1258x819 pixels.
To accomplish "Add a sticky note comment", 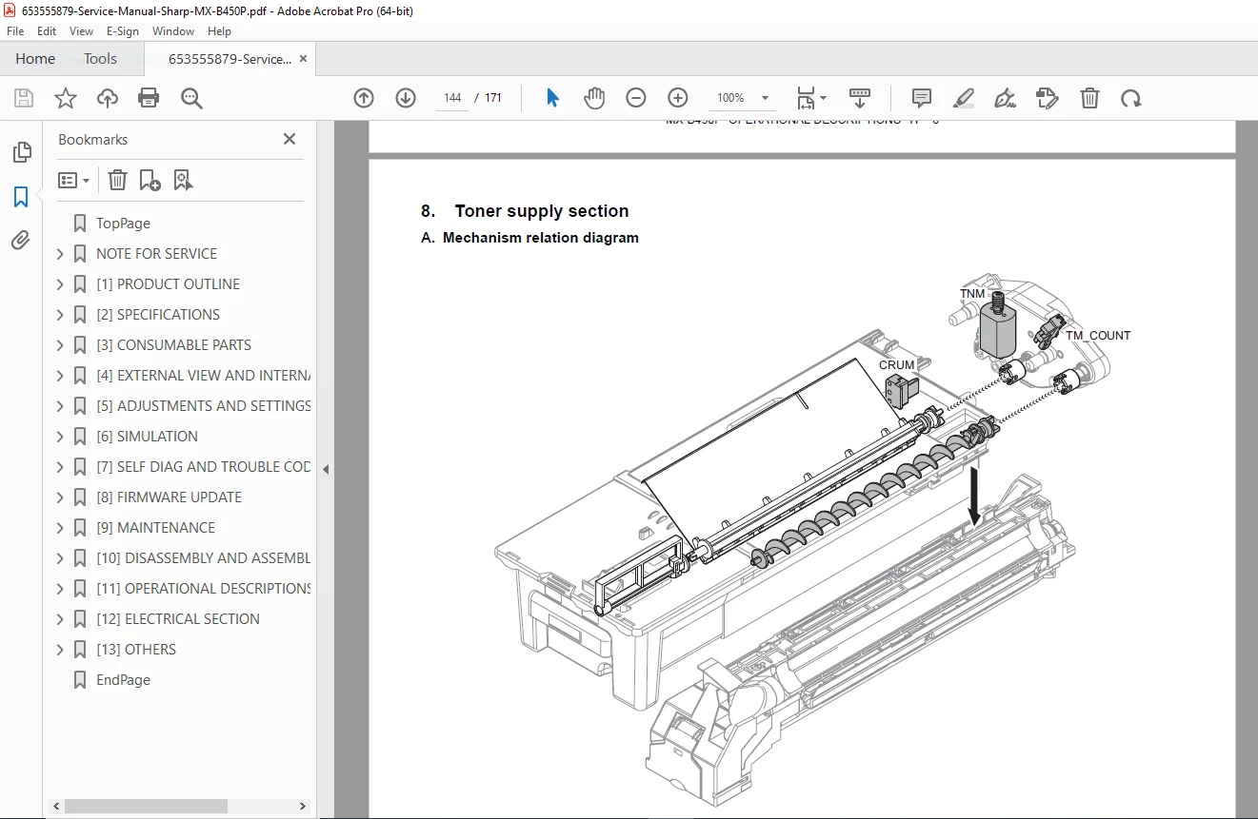I will tap(921, 98).
